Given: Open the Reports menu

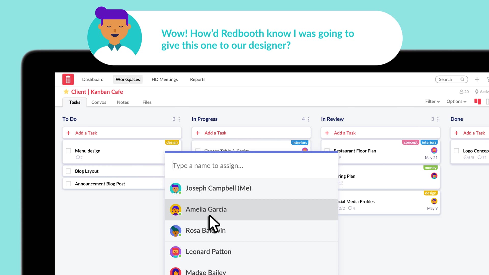Looking at the screenshot, I should [198, 79].
